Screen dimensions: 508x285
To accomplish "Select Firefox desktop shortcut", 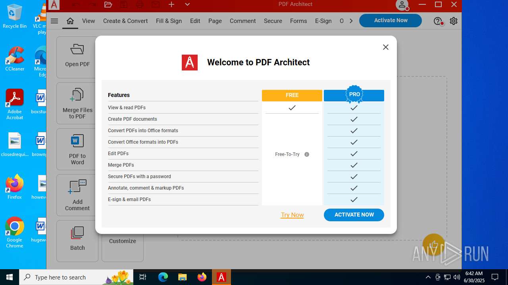I will click(15, 187).
